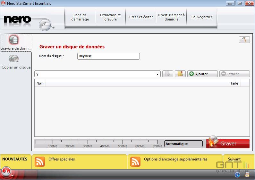255x180 pixels.
Task: Open Offres spéciales news link
Action: pos(62,159)
